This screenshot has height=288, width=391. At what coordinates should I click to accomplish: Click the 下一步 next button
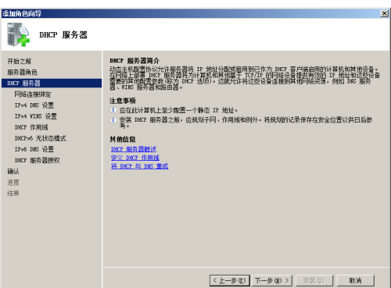(272, 280)
